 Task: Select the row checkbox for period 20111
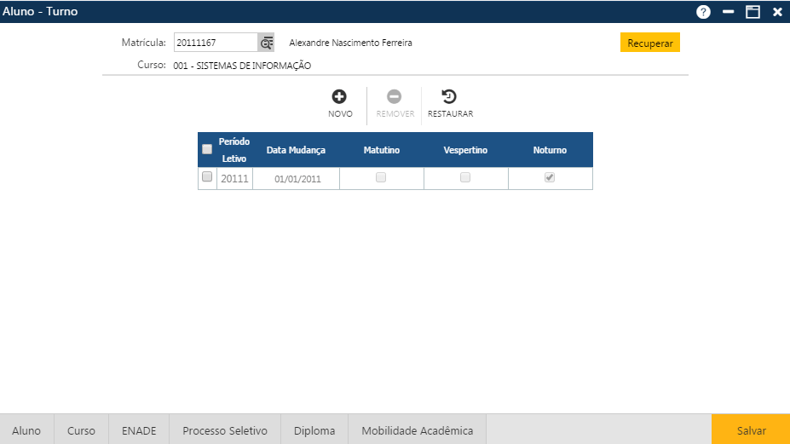[x=207, y=177]
